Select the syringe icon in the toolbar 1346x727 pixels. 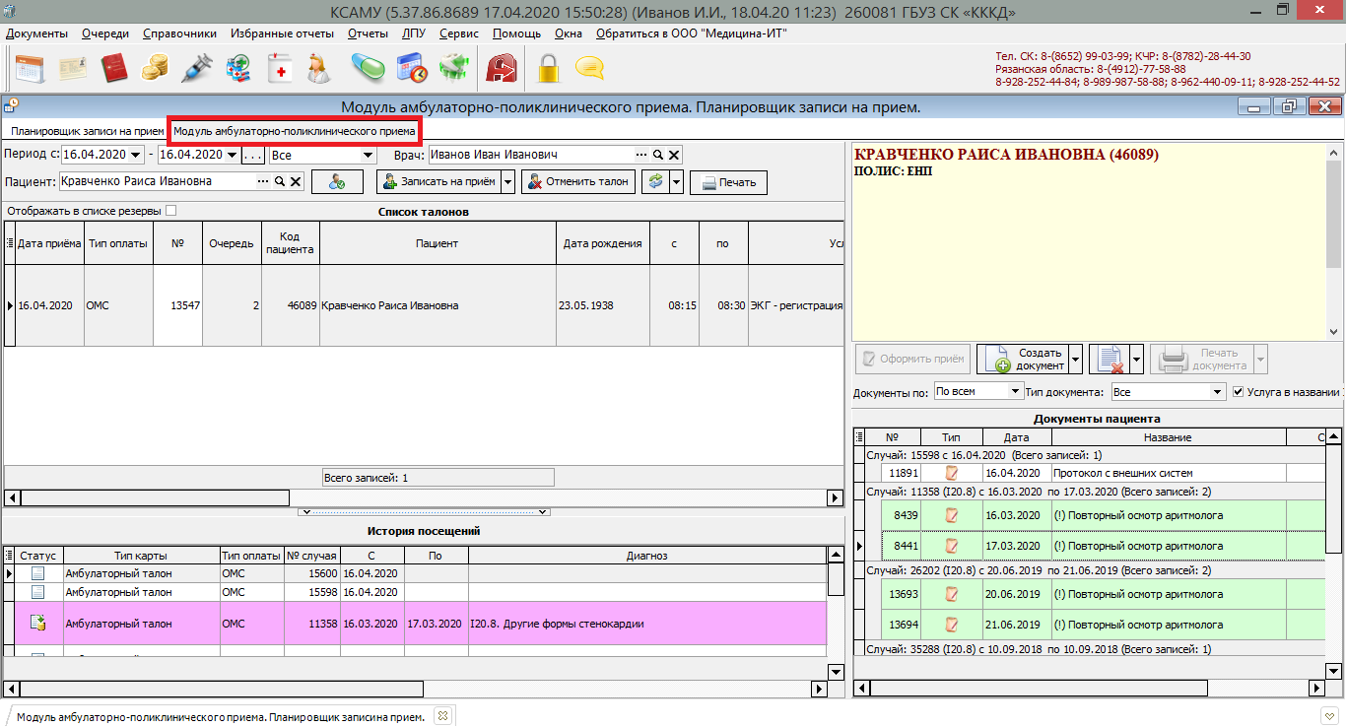[x=198, y=68]
